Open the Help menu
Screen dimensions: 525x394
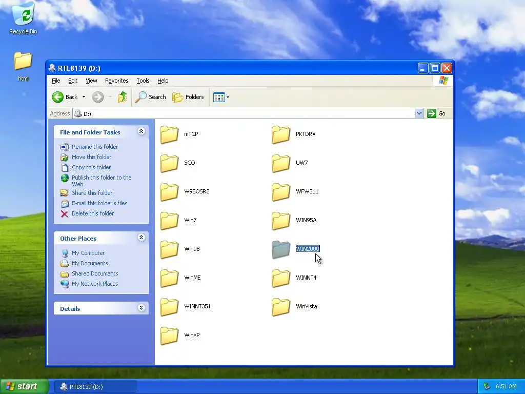click(163, 81)
